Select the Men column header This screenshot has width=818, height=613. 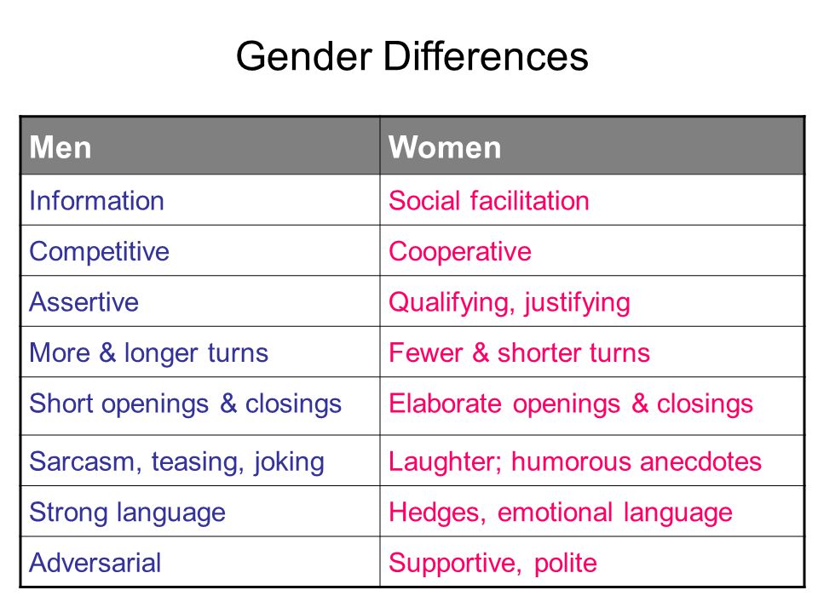pyautogui.click(x=200, y=146)
